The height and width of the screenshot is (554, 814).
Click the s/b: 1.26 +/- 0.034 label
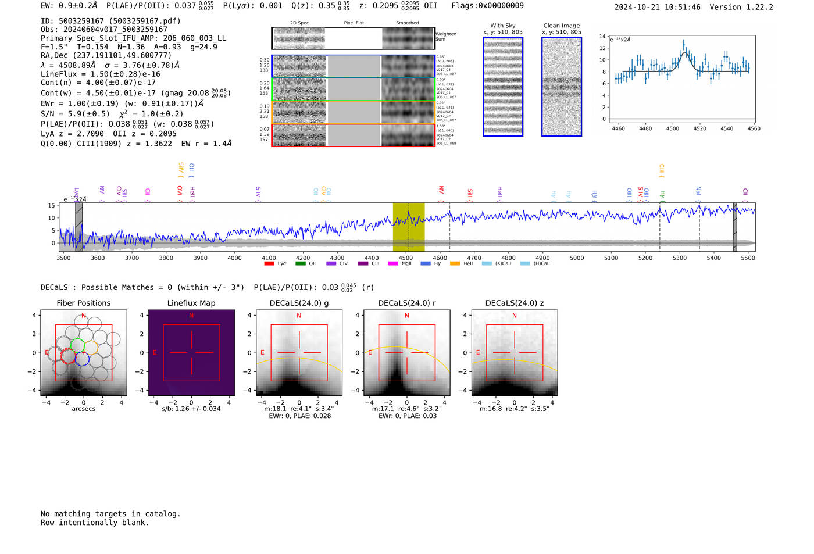point(191,409)
